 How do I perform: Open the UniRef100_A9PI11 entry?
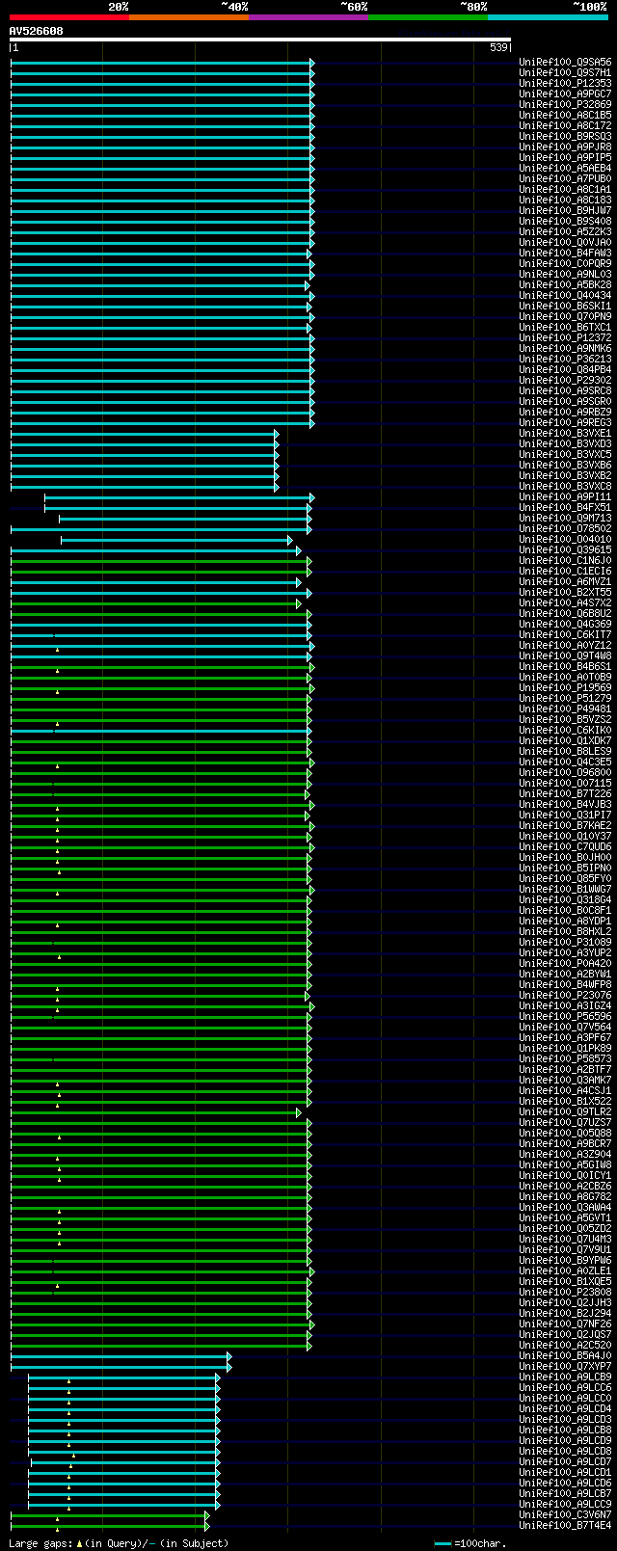(565, 497)
